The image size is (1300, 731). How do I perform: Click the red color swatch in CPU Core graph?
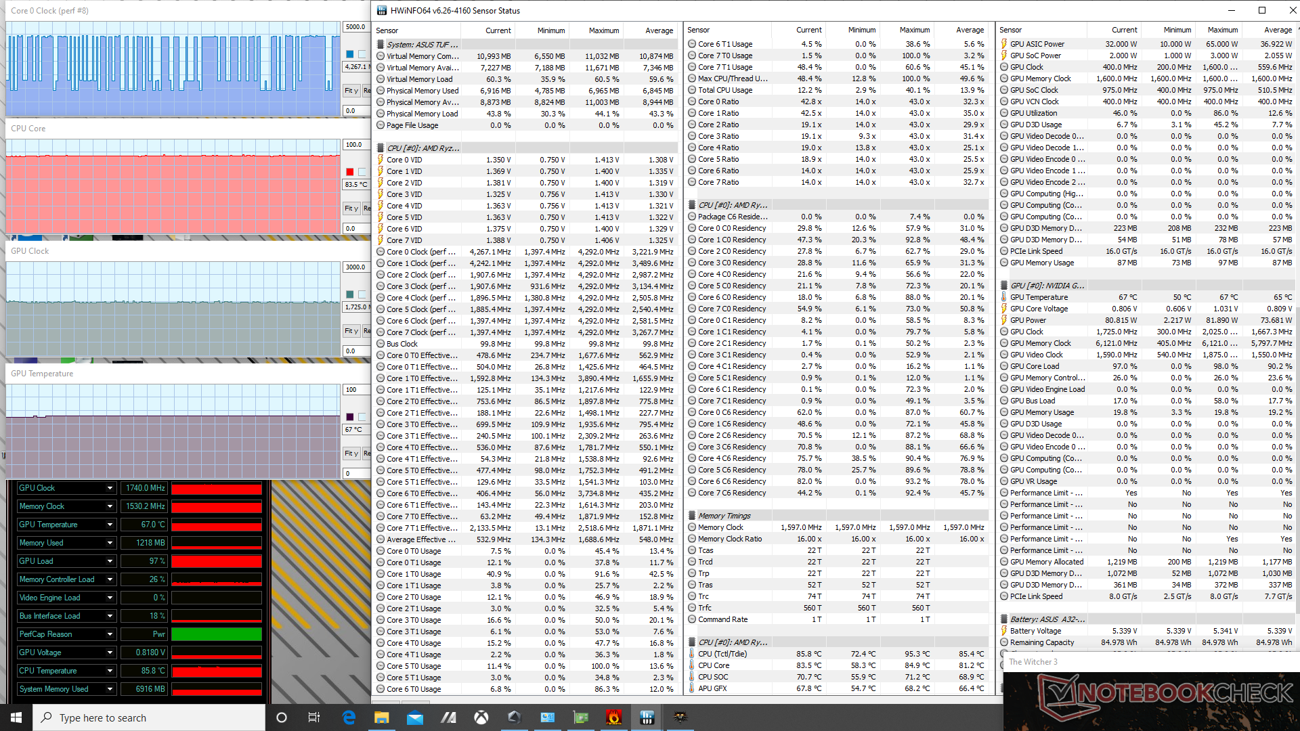(350, 172)
